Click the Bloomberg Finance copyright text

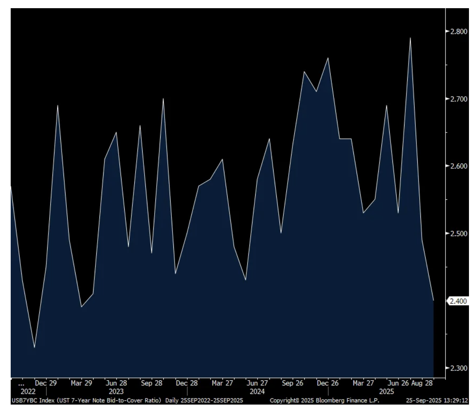click(x=324, y=400)
